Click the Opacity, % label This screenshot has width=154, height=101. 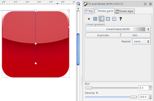pos(92,93)
